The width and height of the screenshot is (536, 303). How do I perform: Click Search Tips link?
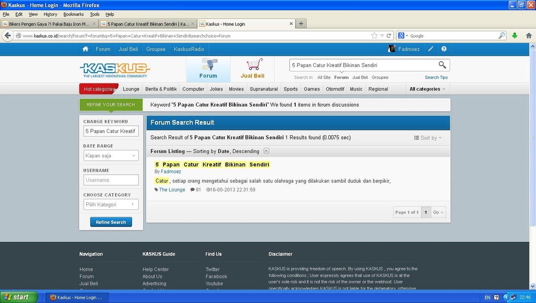coord(436,77)
